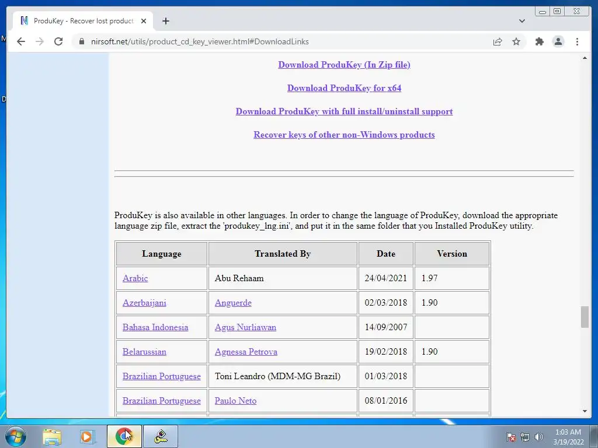Expand the tab search chevron

(521, 21)
